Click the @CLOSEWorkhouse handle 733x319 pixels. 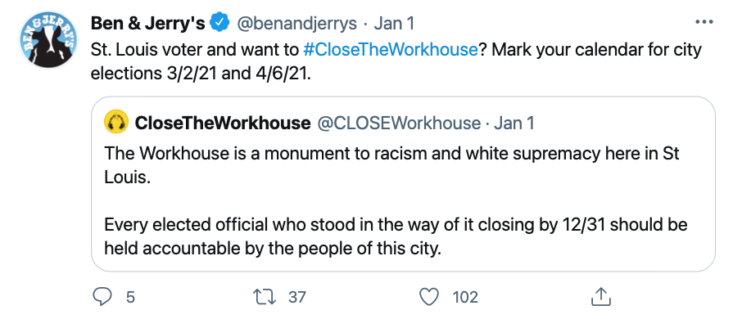pyautogui.click(x=399, y=123)
